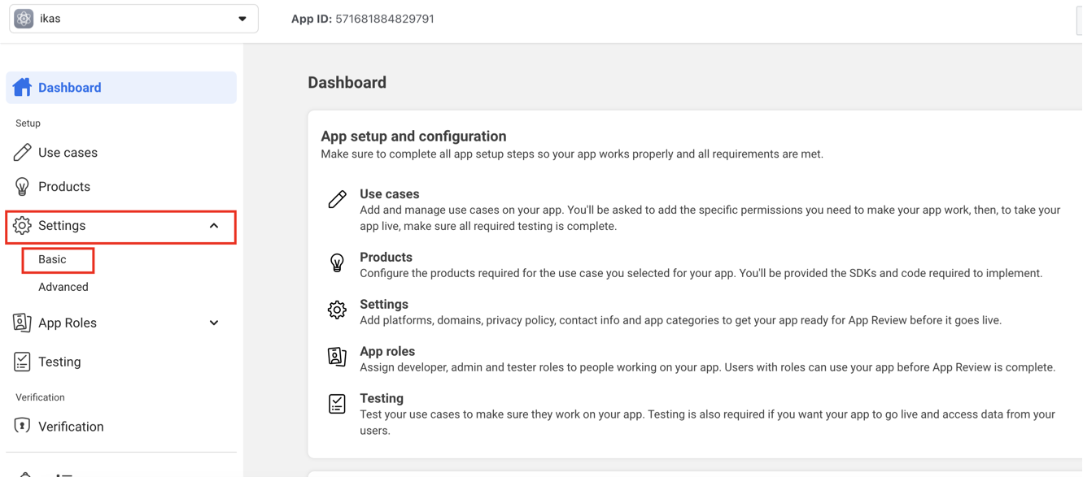Click the App Roles badge icon in sidebar

pyautogui.click(x=22, y=323)
